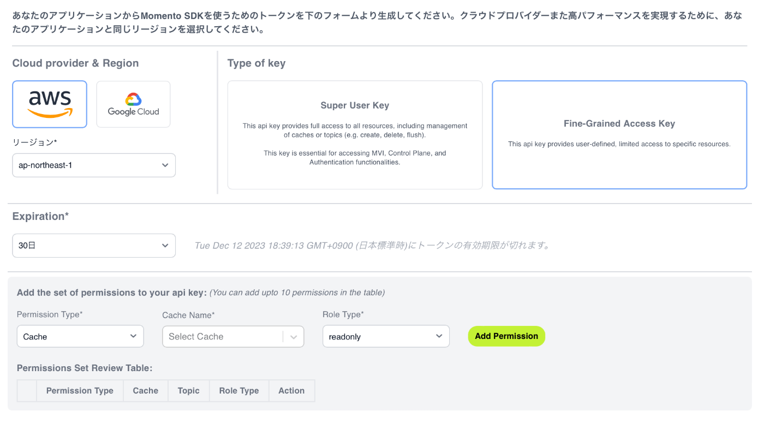Viewport: 764px width, 423px height.
Task: Click the Cloud provider & Region heading
Action: coord(75,63)
